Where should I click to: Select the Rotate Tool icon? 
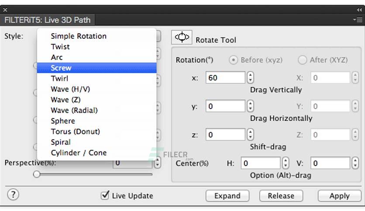pyautogui.click(x=182, y=37)
